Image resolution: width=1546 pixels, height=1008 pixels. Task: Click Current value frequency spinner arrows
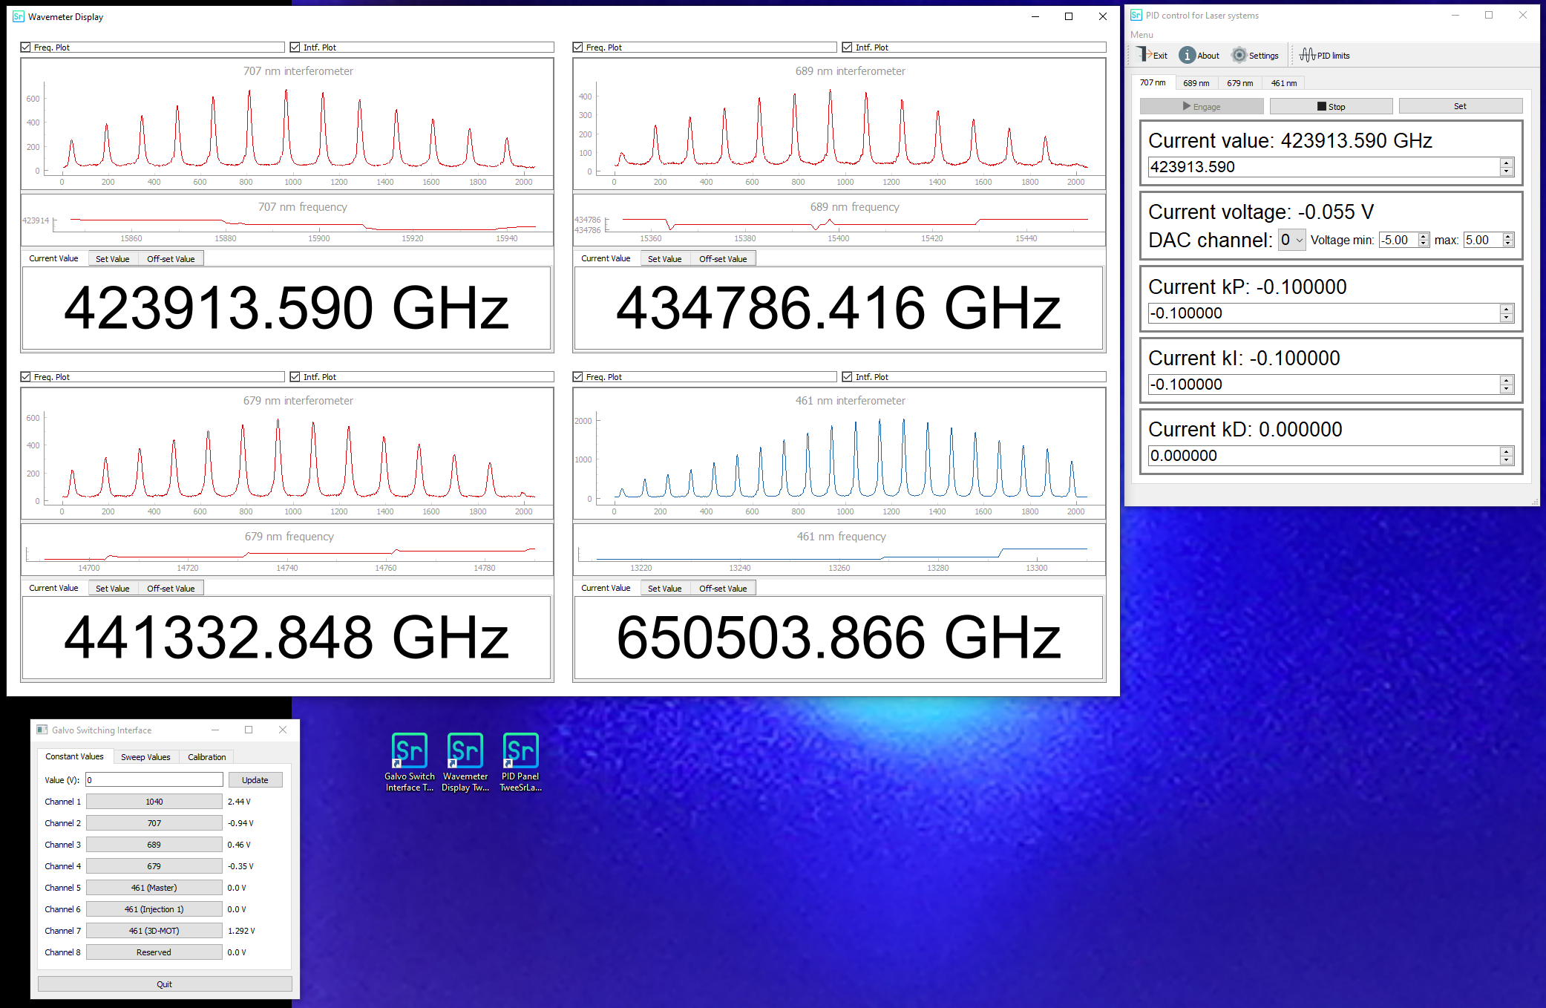click(x=1507, y=167)
